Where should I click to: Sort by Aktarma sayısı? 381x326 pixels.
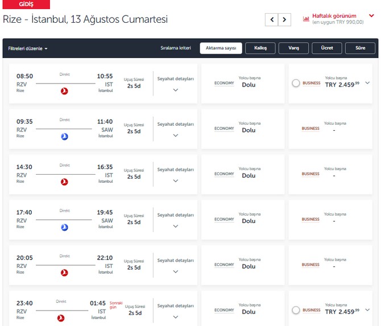tap(221, 48)
